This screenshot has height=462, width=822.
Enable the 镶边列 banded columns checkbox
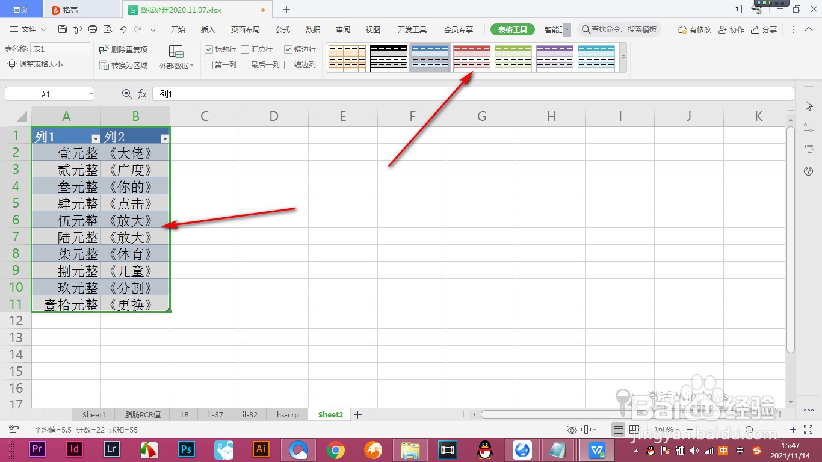pos(288,65)
